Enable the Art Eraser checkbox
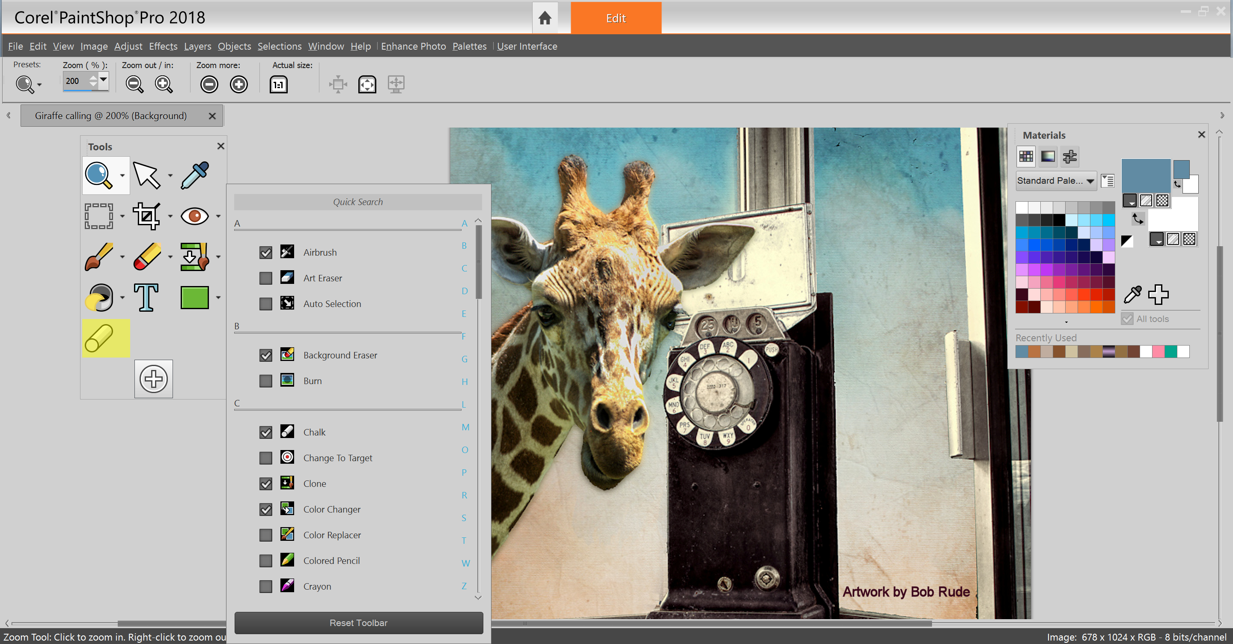Screen dimensions: 1233x644 click(x=265, y=278)
